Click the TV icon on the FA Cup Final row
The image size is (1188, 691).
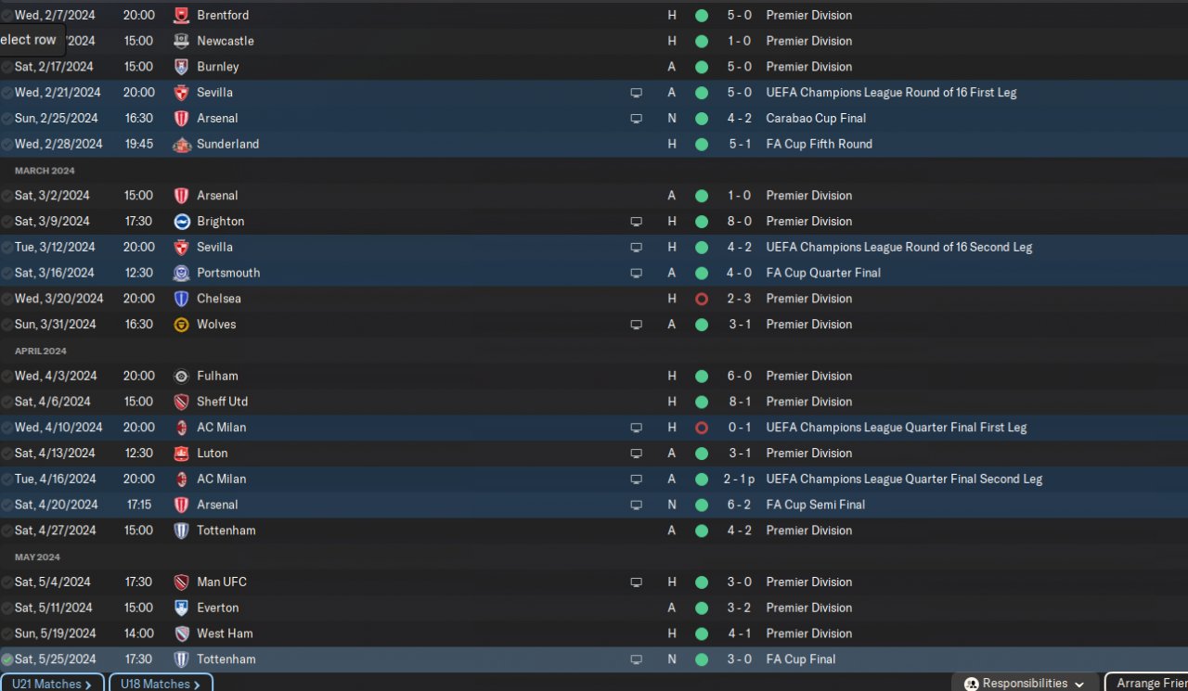coord(636,659)
